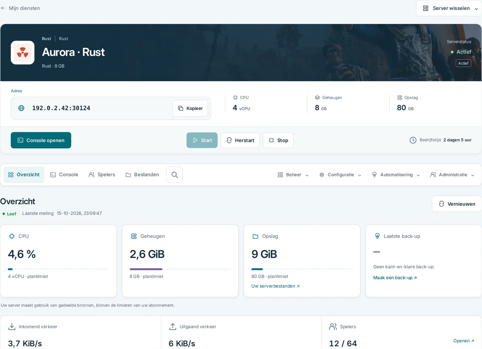Click the globe icon beside server address
This screenshot has width=482, height=349.
click(x=21, y=108)
